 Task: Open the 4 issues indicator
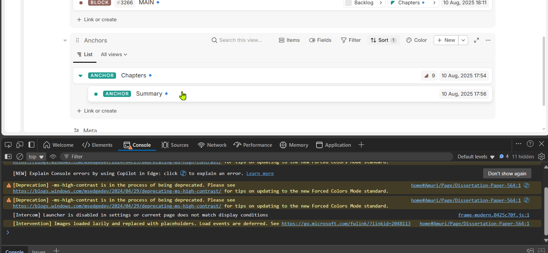point(504,156)
